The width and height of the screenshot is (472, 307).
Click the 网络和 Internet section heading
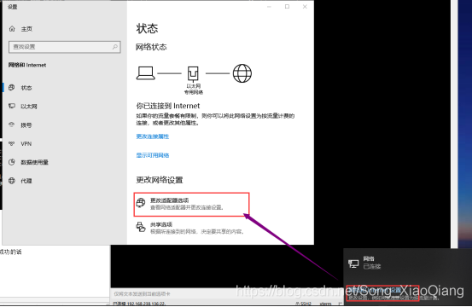coord(27,65)
